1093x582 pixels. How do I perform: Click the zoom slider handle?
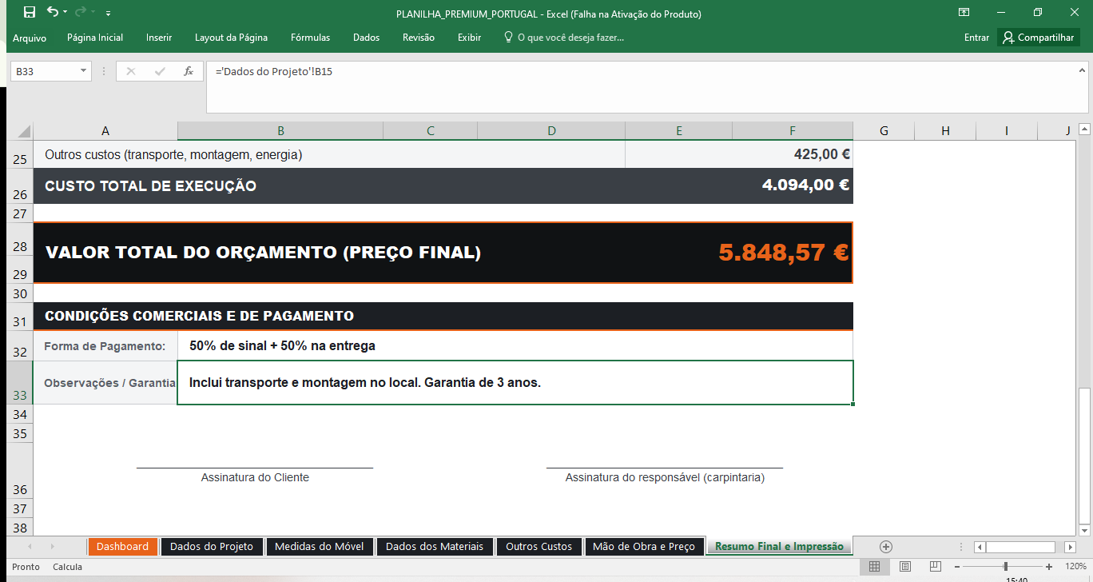click(x=1005, y=567)
